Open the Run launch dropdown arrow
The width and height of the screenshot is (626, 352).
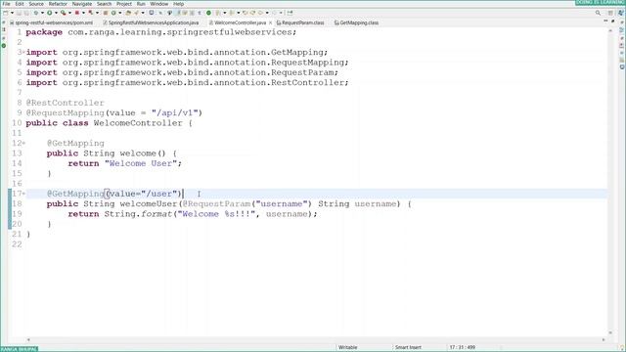tap(56, 13)
